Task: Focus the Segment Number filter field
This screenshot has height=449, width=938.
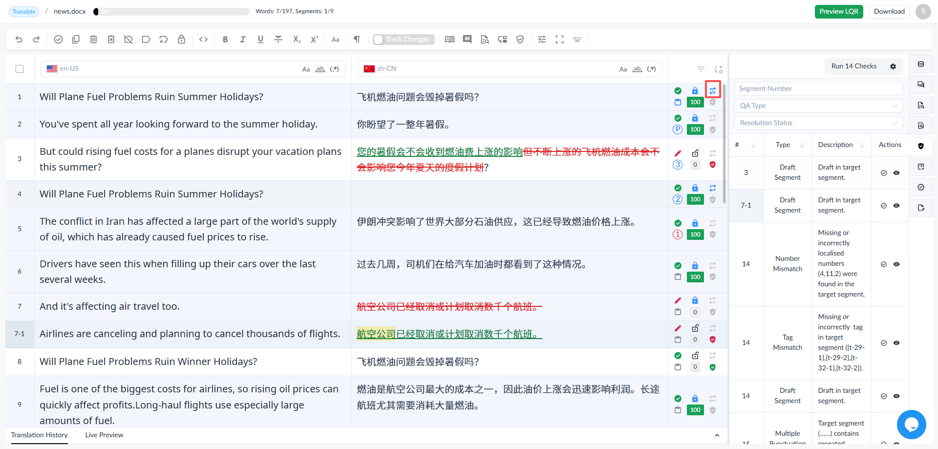Action: coord(818,88)
